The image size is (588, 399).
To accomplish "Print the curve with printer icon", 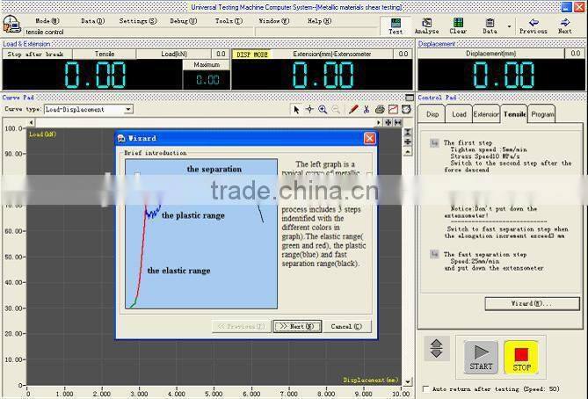I will (380, 110).
